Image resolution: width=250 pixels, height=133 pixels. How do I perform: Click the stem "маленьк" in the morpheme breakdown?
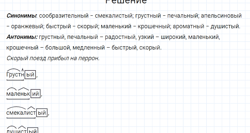pos(18,94)
